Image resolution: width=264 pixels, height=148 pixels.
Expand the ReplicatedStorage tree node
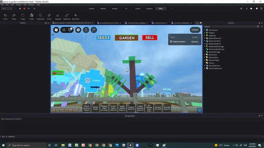pyautogui.click(x=205, y=46)
